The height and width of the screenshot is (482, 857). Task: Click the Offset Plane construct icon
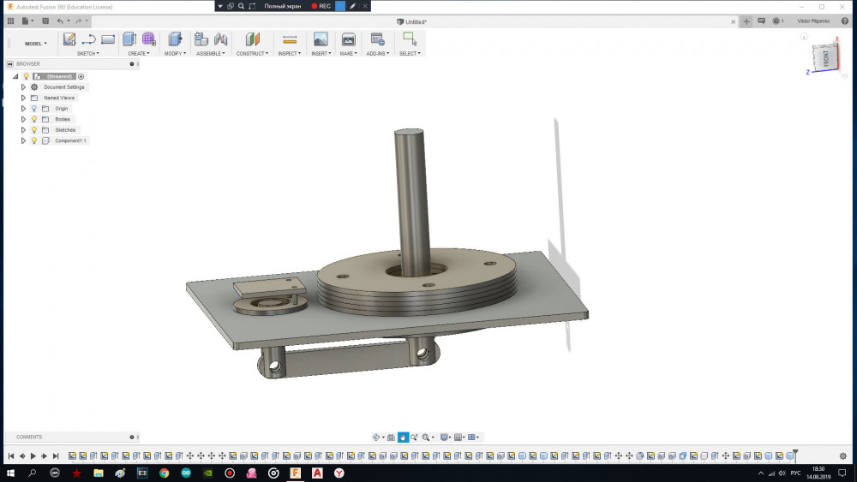252,39
